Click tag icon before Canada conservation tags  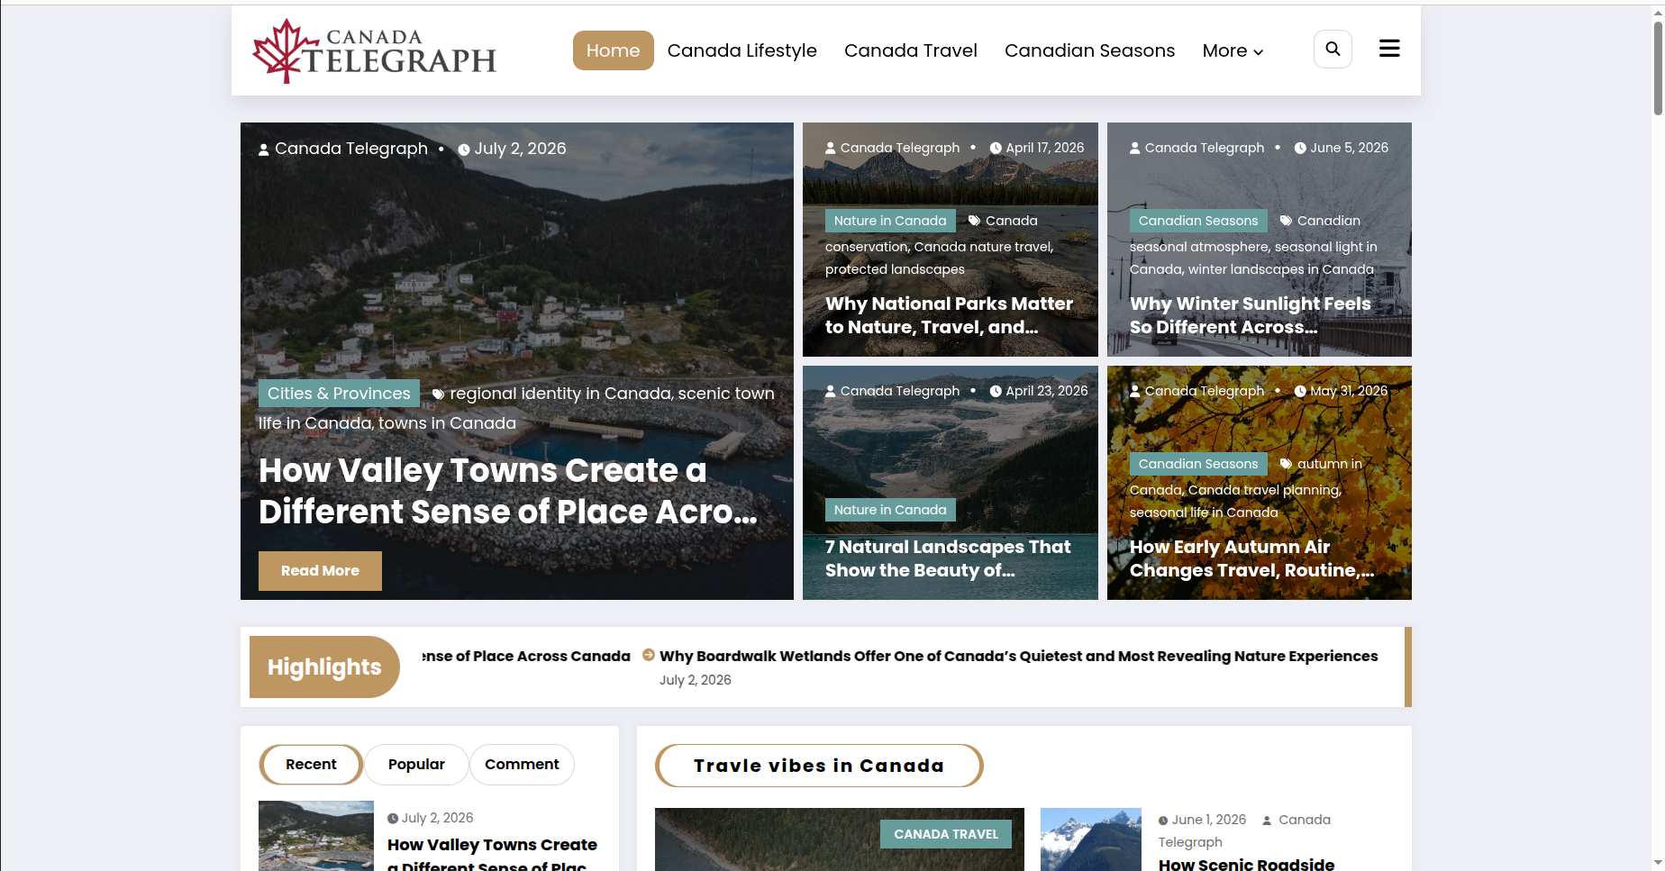[974, 221]
